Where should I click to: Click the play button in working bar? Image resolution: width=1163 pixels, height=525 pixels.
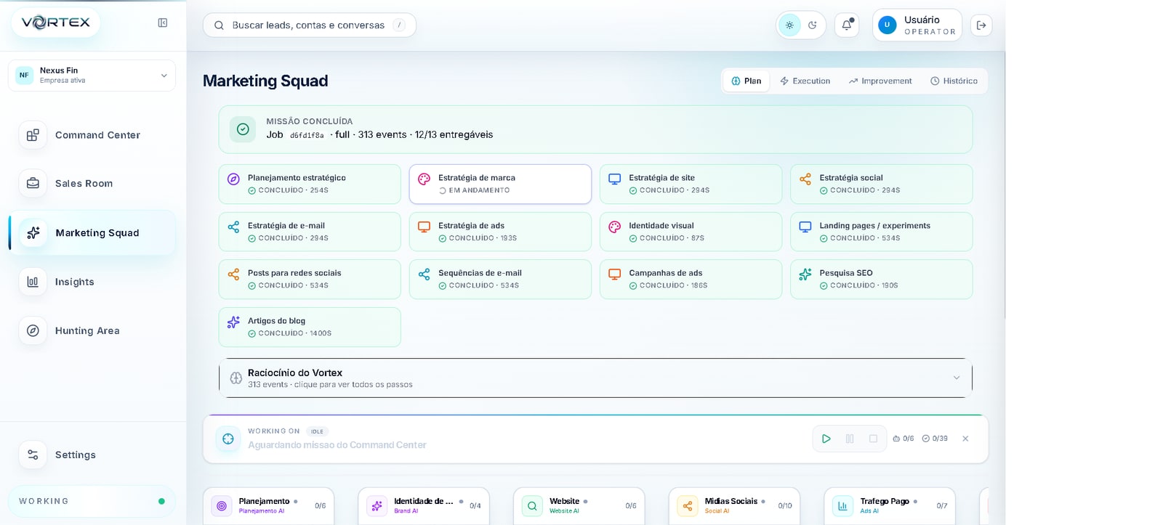click(826, 439)
